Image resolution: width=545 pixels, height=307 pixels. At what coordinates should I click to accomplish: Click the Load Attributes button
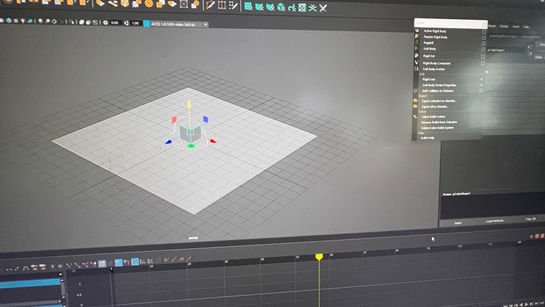[494, 221]
